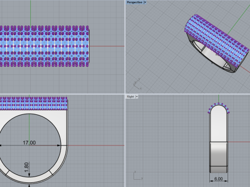Select the 6.00 width dimension text
This screenshot has height=187, width=250.
click(218, 179)
